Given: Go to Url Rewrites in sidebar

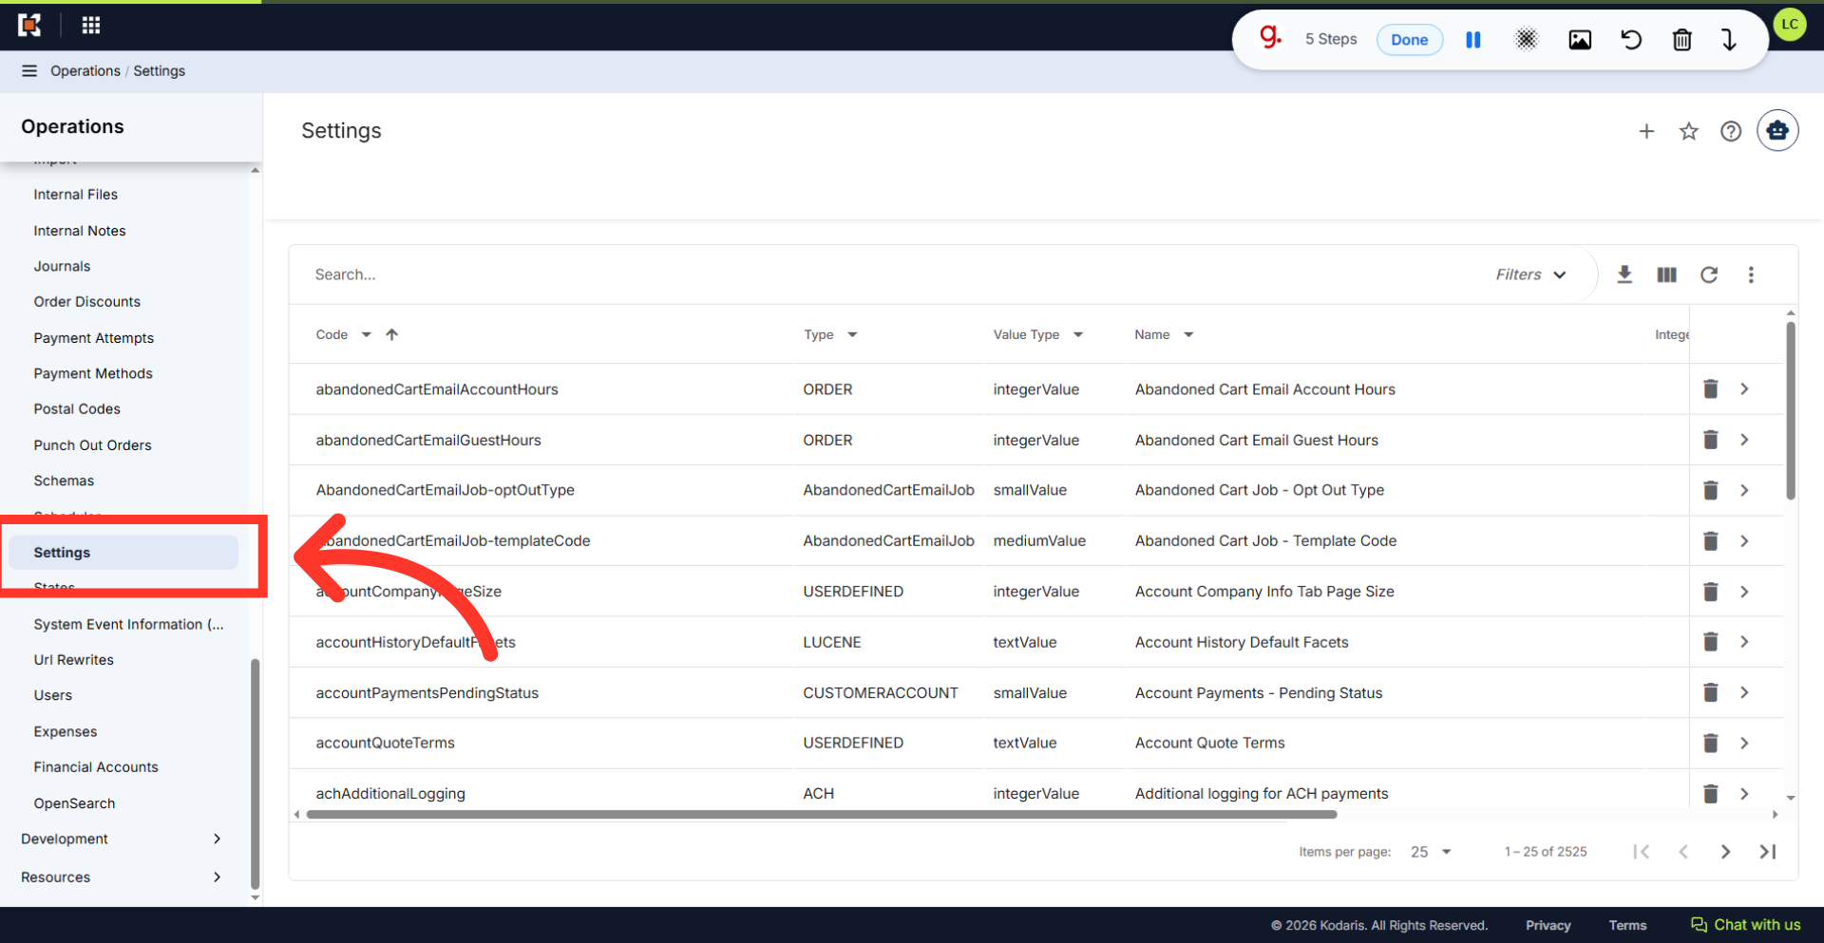Looking at the screenshot, I should pyautogui.click(x=74, y=660).
